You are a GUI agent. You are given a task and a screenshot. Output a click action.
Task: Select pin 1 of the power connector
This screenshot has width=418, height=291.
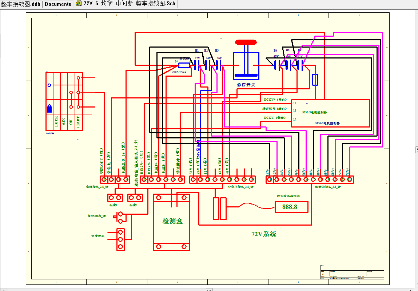[104, 179]
